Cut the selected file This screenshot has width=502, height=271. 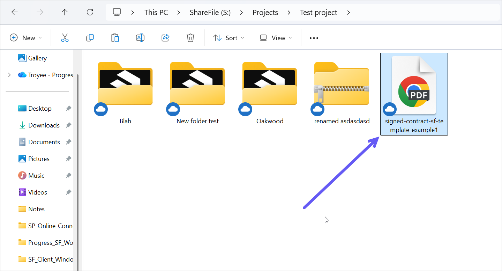click(x=65, y=37)
